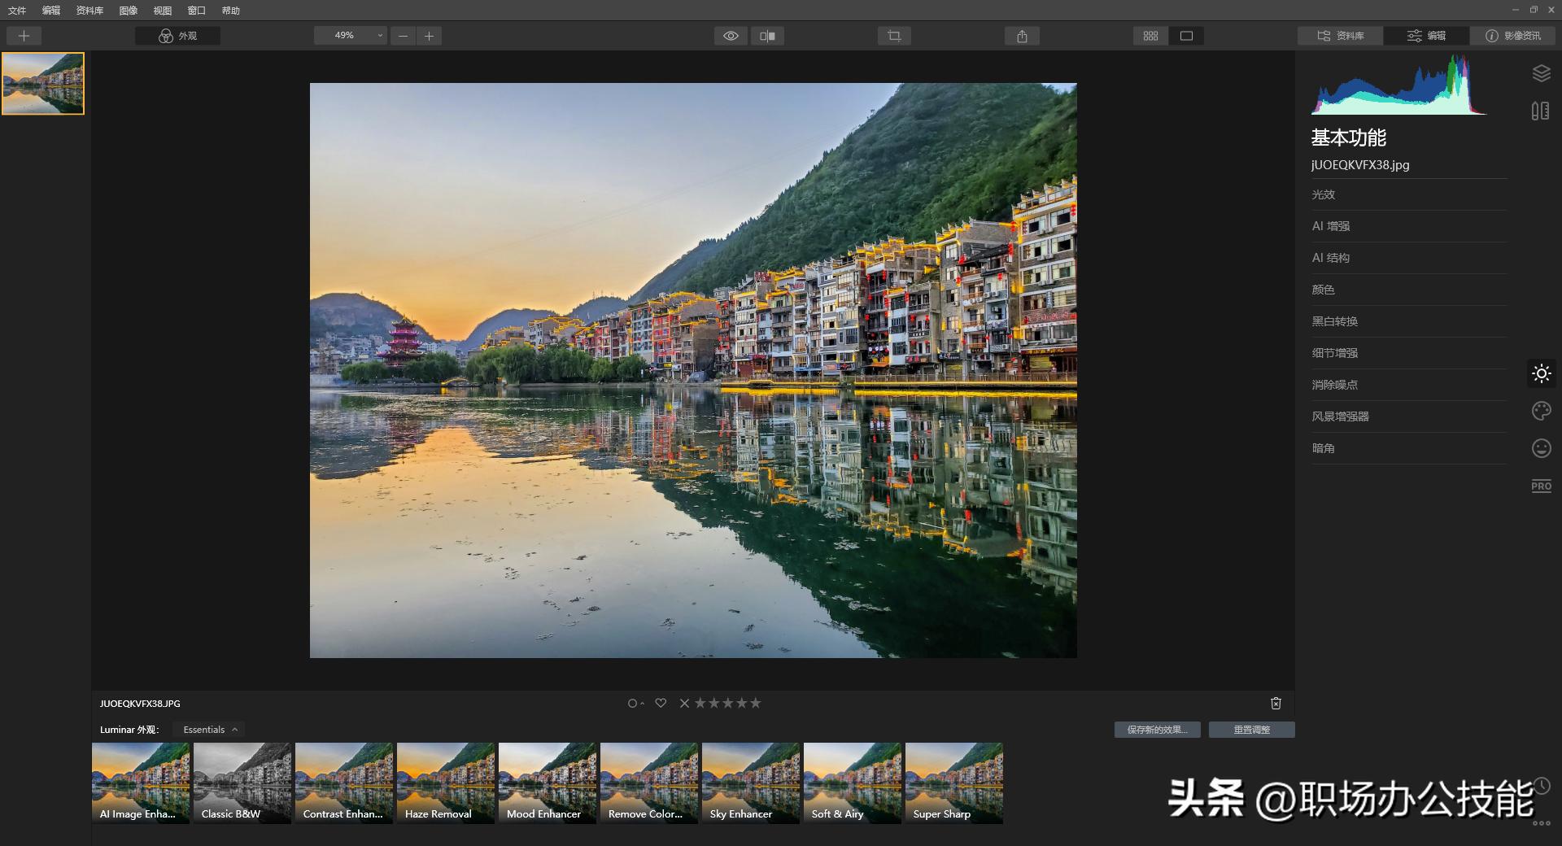The image size is (1562, 846).
Task: Open the Creative tools palette icon
Action: click(1541, 411)
